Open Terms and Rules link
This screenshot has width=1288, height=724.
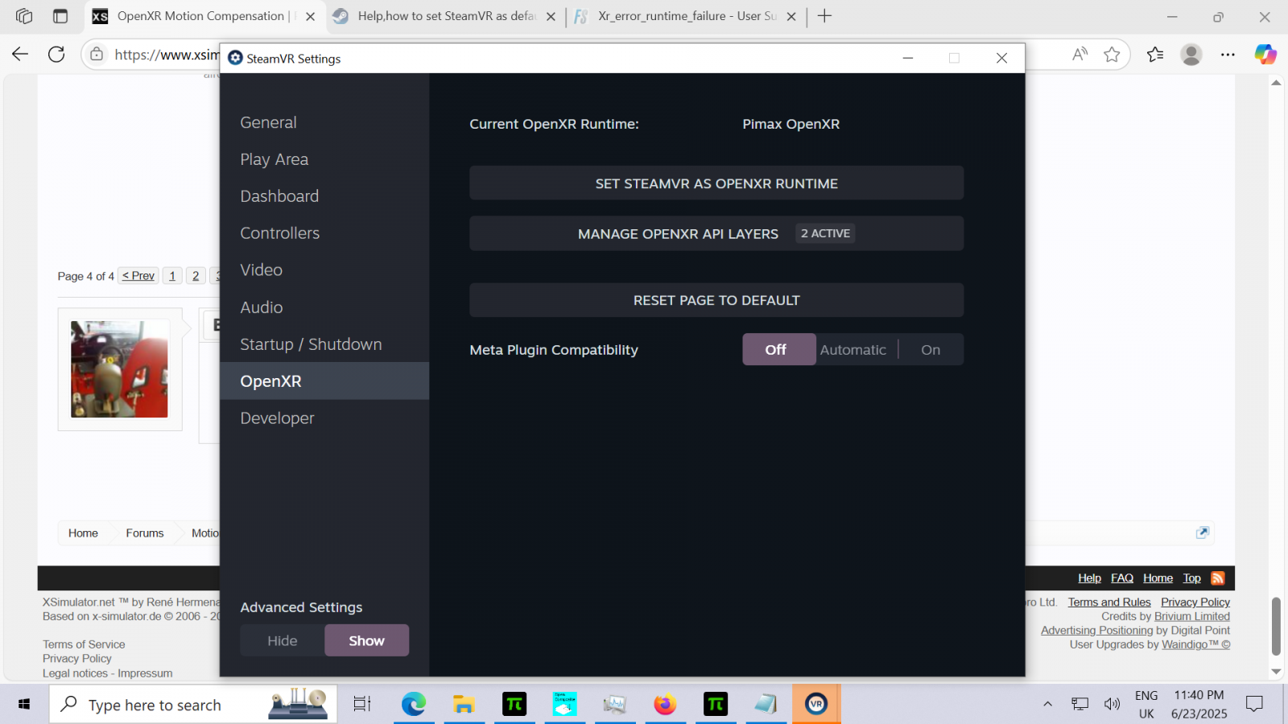coord(1109,602)
